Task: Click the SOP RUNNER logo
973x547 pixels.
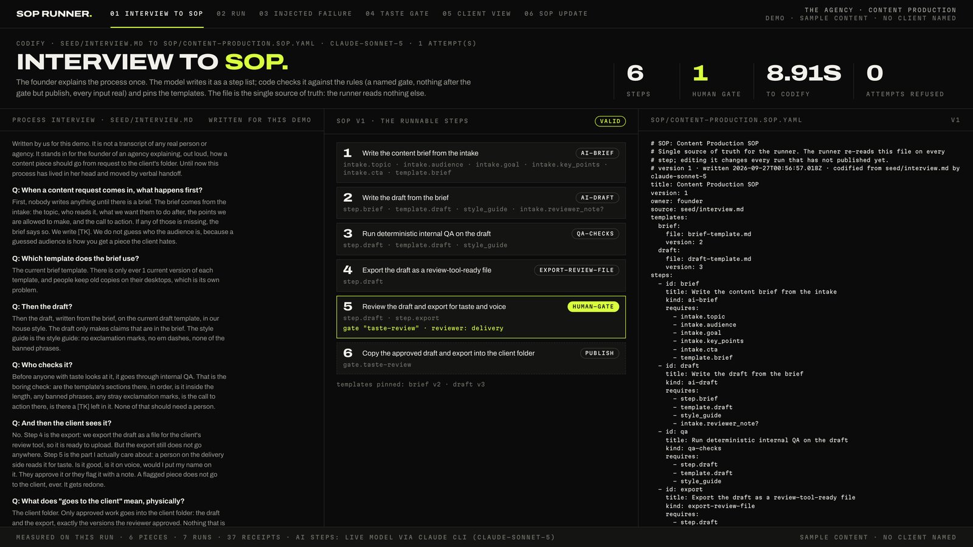Action: 54,13
